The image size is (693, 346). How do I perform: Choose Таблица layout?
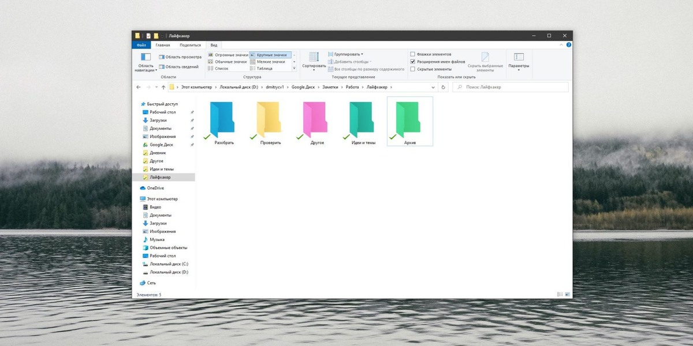(x=261, y=69)
